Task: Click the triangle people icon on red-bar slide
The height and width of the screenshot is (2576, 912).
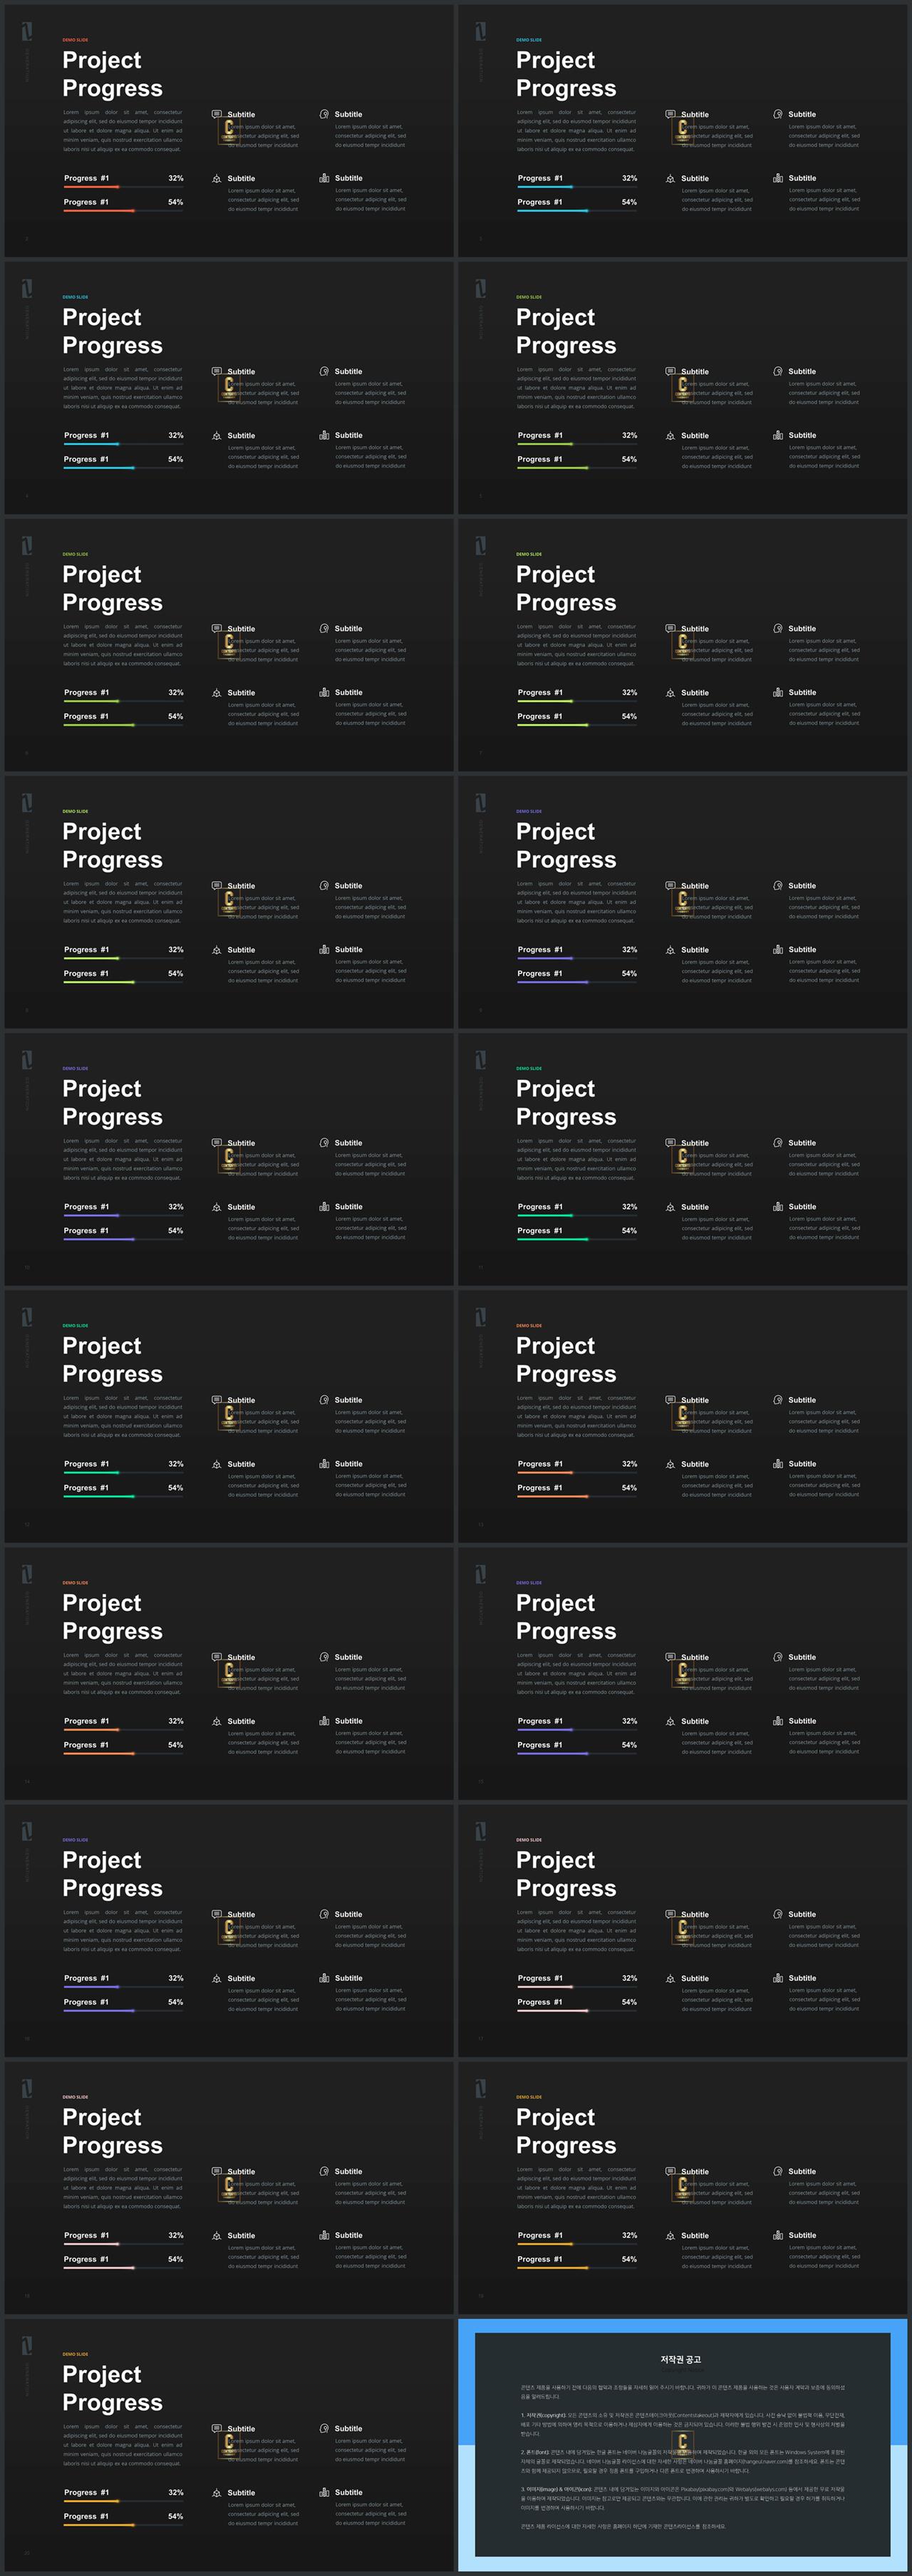Action: point(217,179)
